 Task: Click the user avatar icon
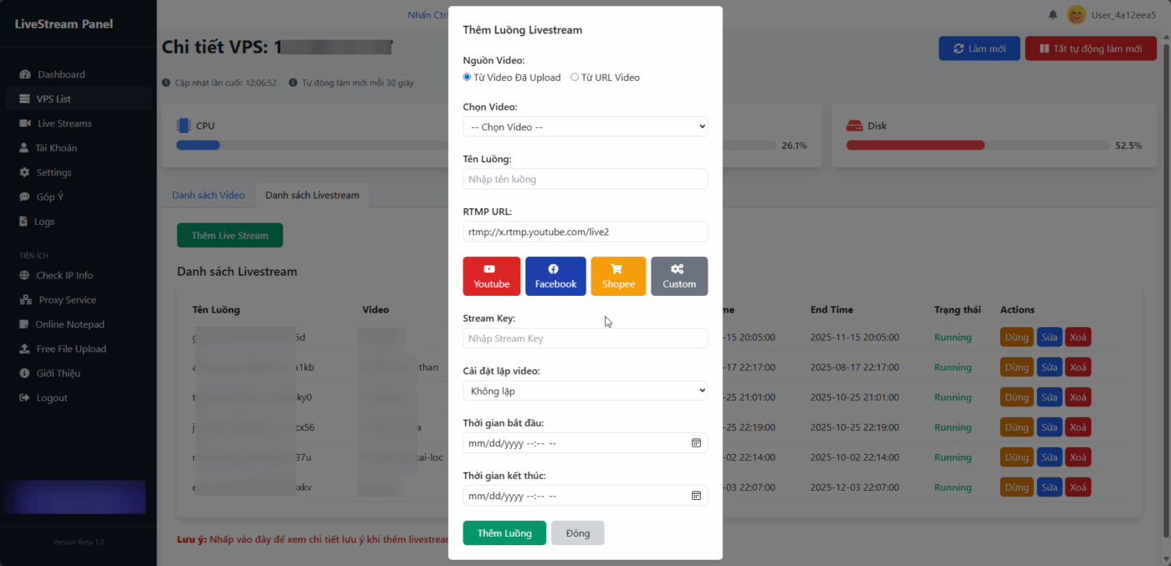click(x=1076, y=15)
